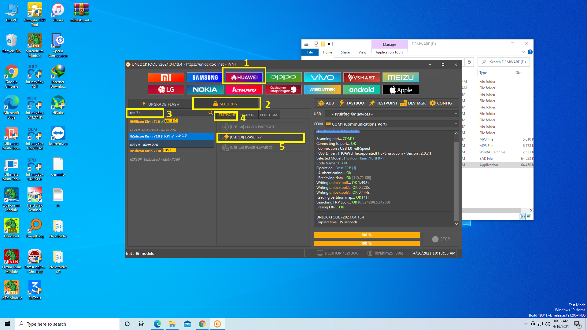Click Search FIRMWARE (E:) field
This screenshot has height=330, width=587.
(x=504, y=62)
